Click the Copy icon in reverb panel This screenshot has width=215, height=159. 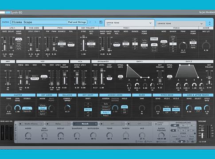pyautogui.click(x=137, y=141)
